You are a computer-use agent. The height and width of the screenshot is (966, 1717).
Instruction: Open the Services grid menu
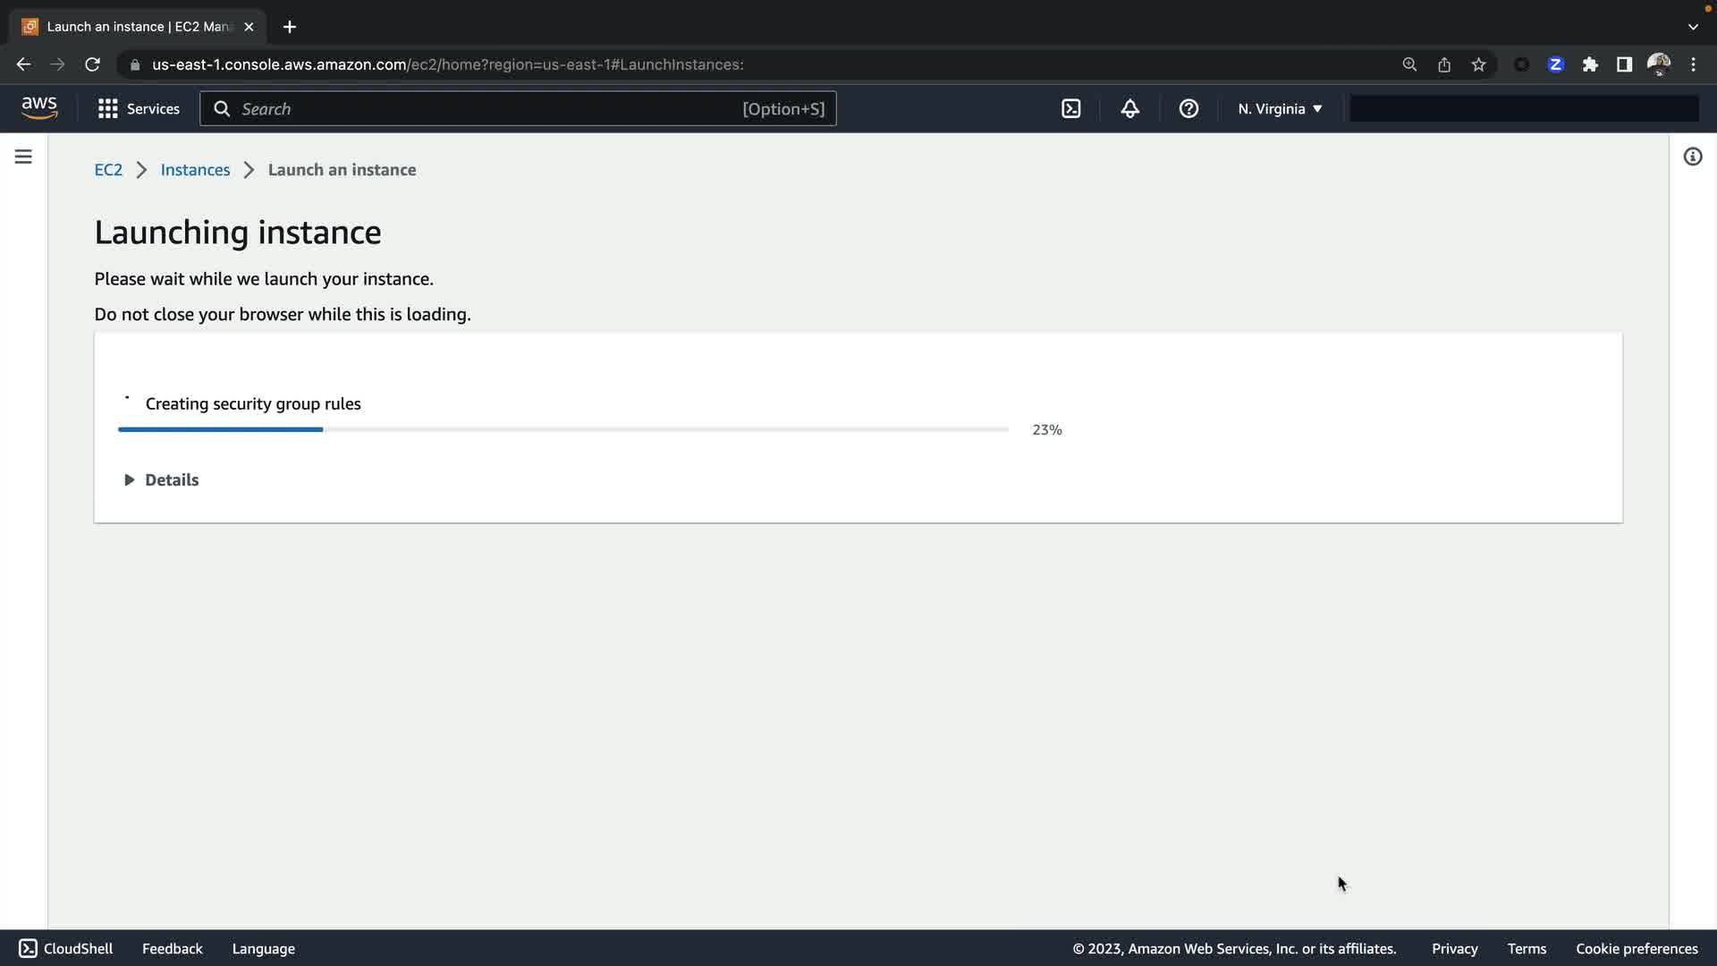pos(138,109)
